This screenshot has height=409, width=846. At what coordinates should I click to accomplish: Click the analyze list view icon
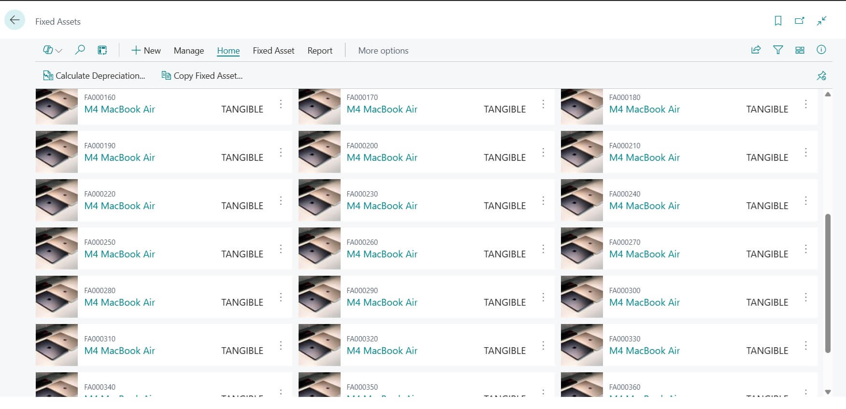pyautogui.click(x=102, y=50)
